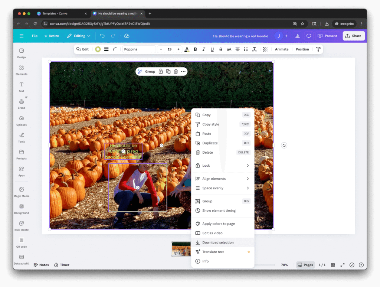Toggle bold formatting

click(x=195, y=49)
